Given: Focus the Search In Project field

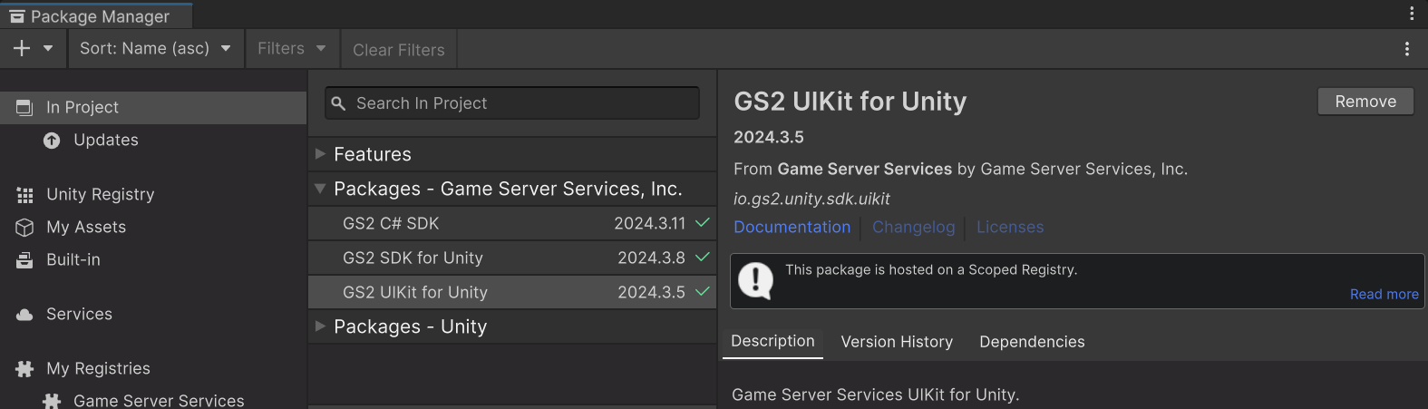Looking at the screenshot, I should (x=512, y=103).
